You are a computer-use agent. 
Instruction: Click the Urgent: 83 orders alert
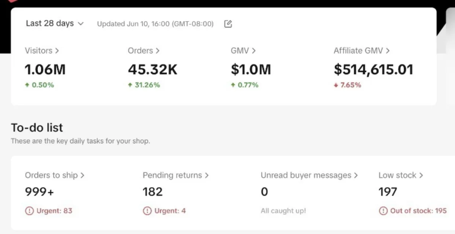click(x=54, y=211)
